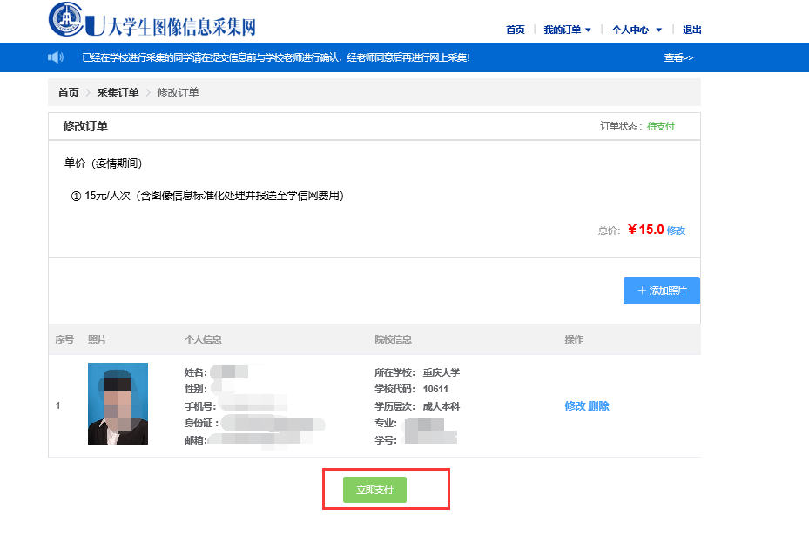The image size is (809, 555).
Task: Click the speaker announcement icon
Action: tap(56, 57)
